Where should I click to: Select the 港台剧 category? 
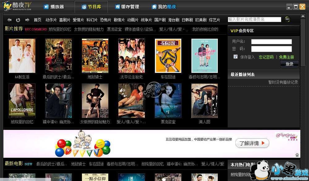[x=174, y=20]
